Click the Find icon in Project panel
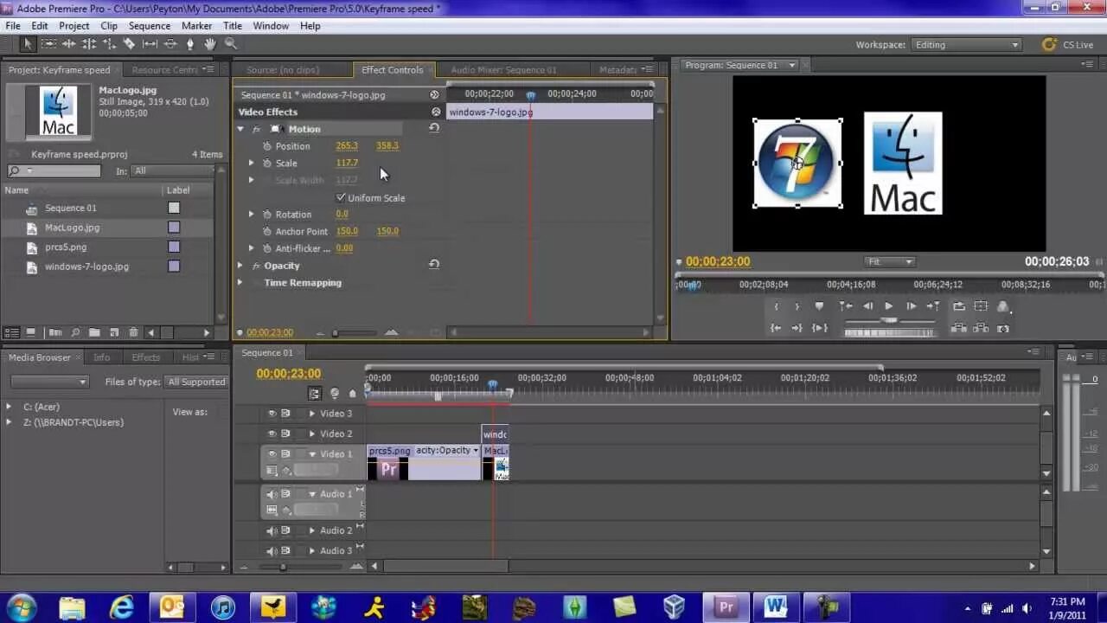The image size is (1107, 623). click(x=75, y=332)
